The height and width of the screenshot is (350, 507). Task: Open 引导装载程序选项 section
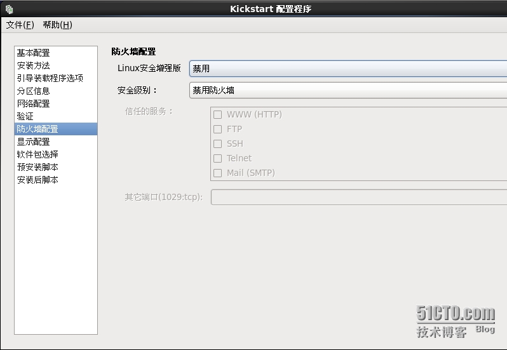pyautogui.click(x=56, y=78)
